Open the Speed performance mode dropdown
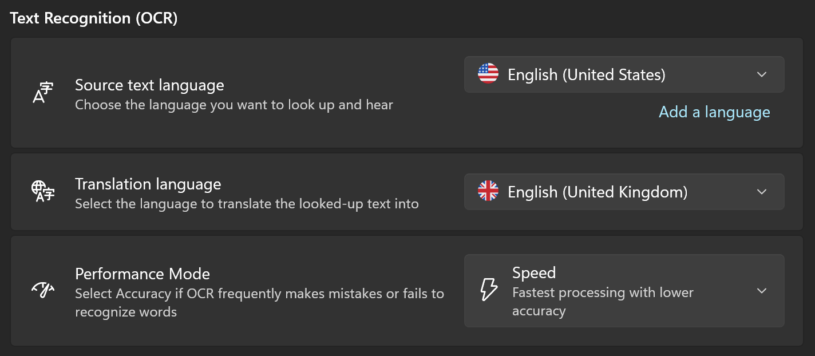Screen dimensions: 815x356 point(624,291)
